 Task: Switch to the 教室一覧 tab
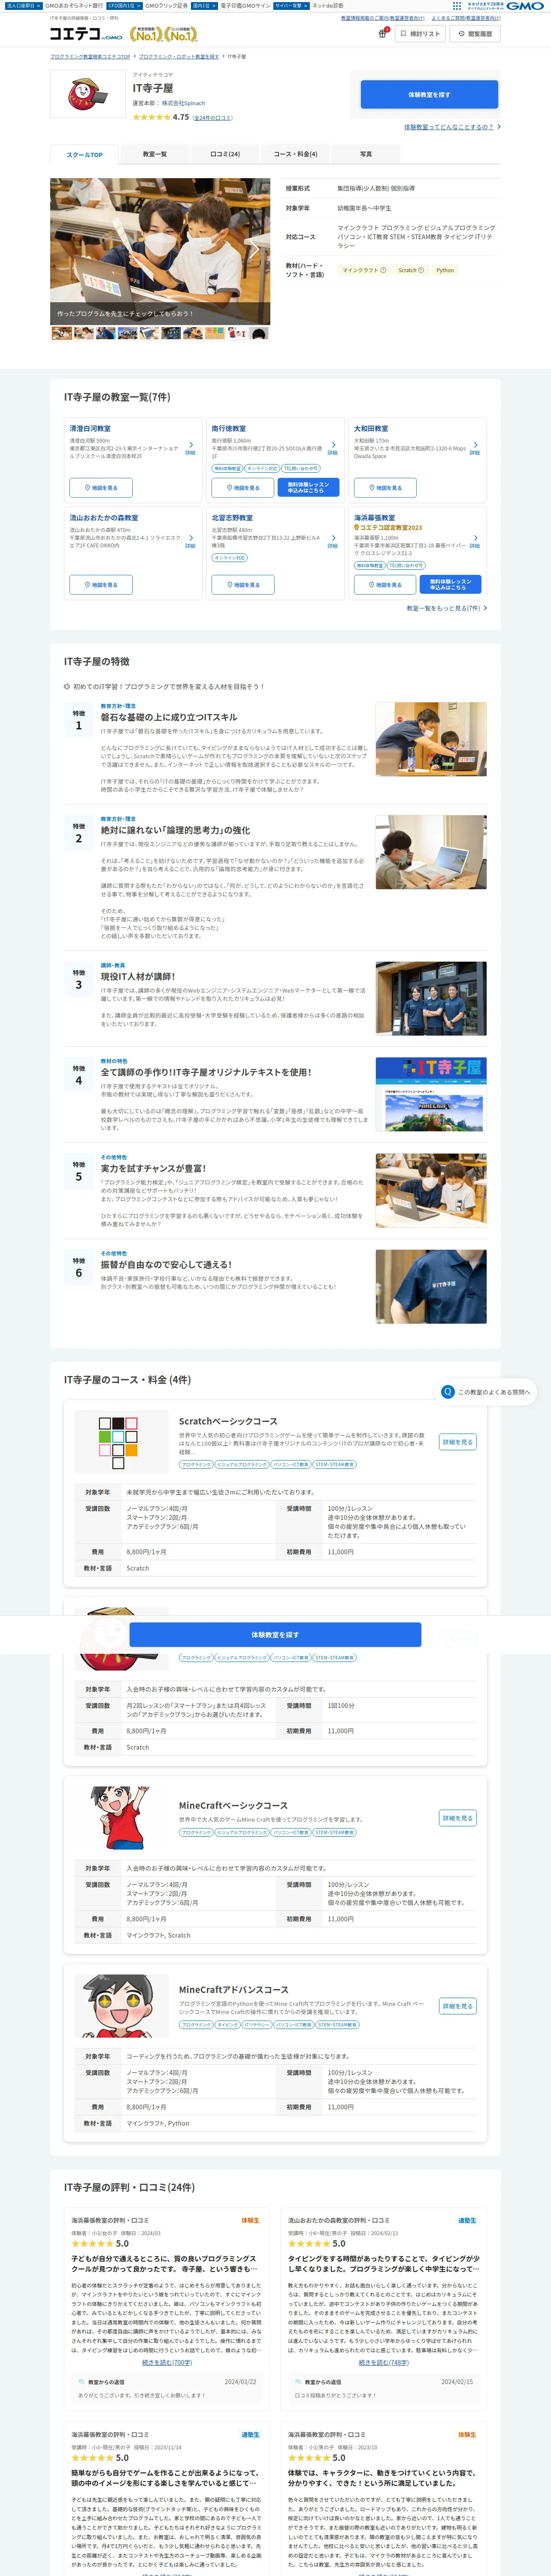tap(155, 154)
